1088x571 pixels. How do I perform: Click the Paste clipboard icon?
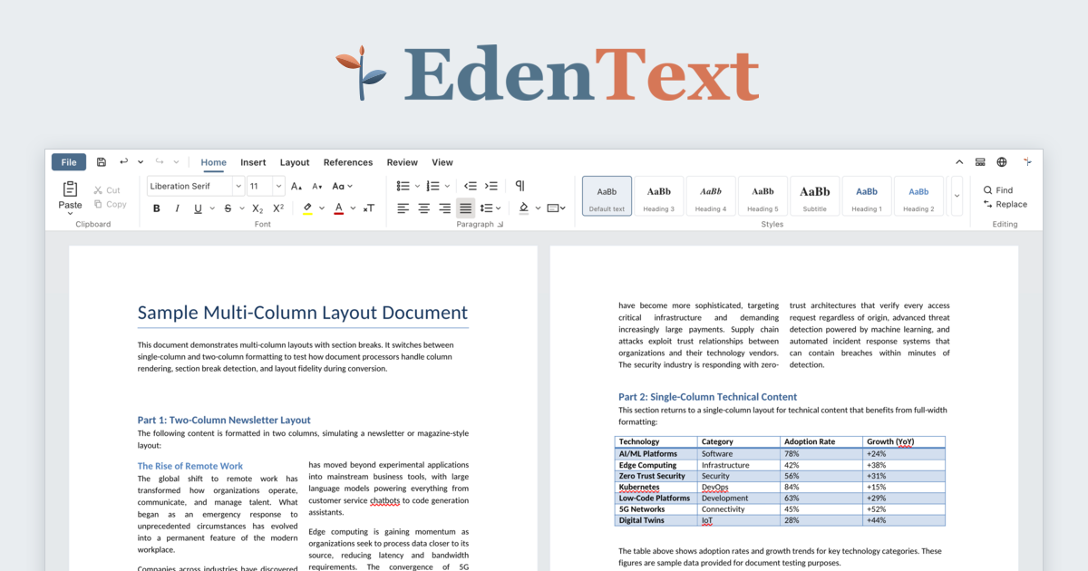click(x=70, y=189)
